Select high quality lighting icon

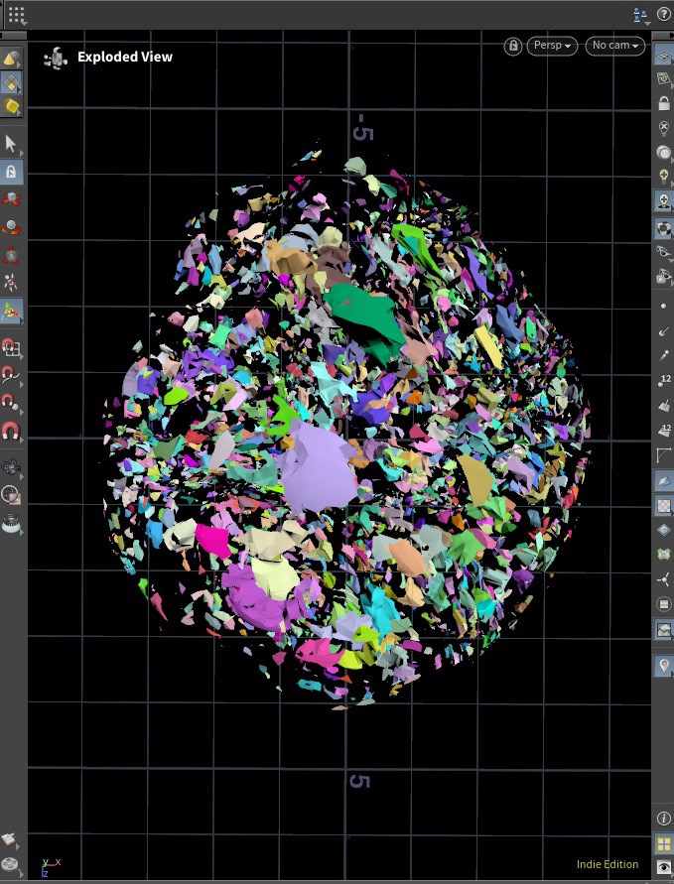pos(664,200)
